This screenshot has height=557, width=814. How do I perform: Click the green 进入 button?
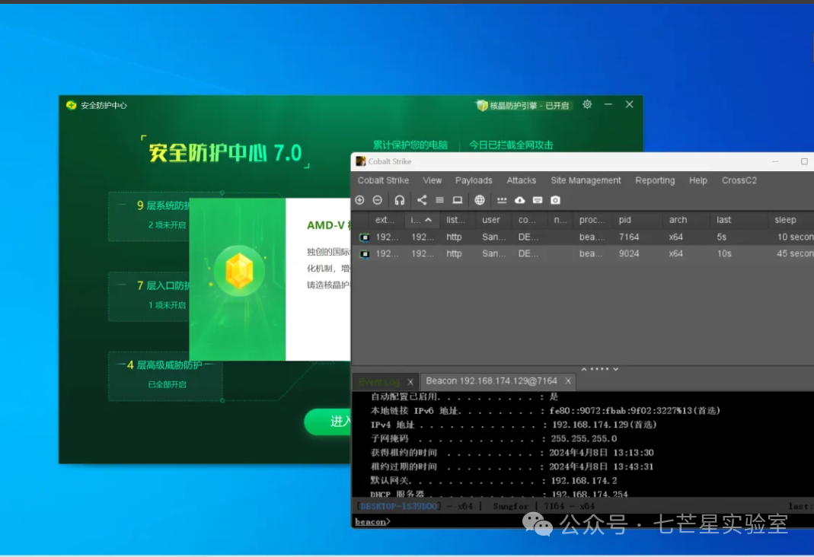(x=328, y=421)
